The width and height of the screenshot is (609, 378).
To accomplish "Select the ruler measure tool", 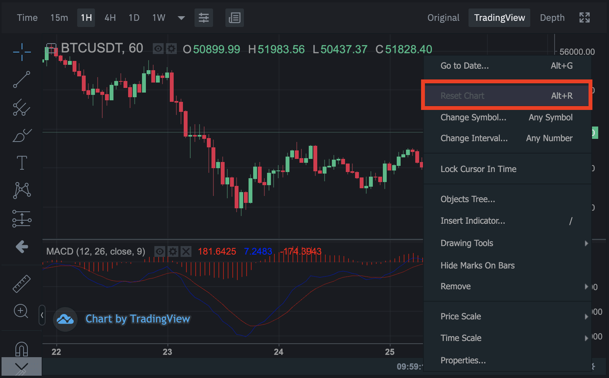I will pos(22,283).
